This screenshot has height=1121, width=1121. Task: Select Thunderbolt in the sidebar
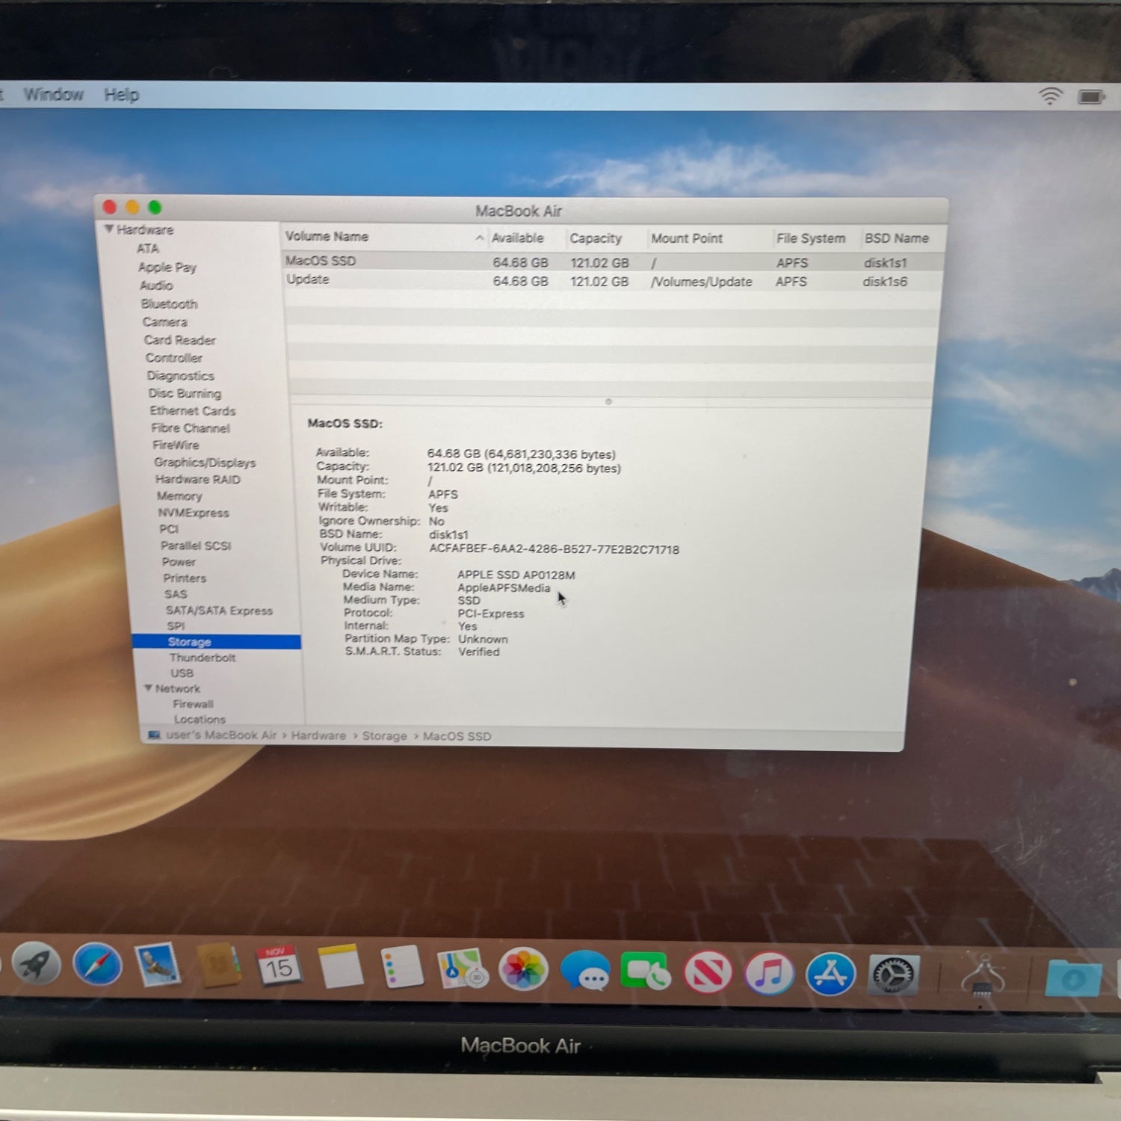tap(202, 658)
